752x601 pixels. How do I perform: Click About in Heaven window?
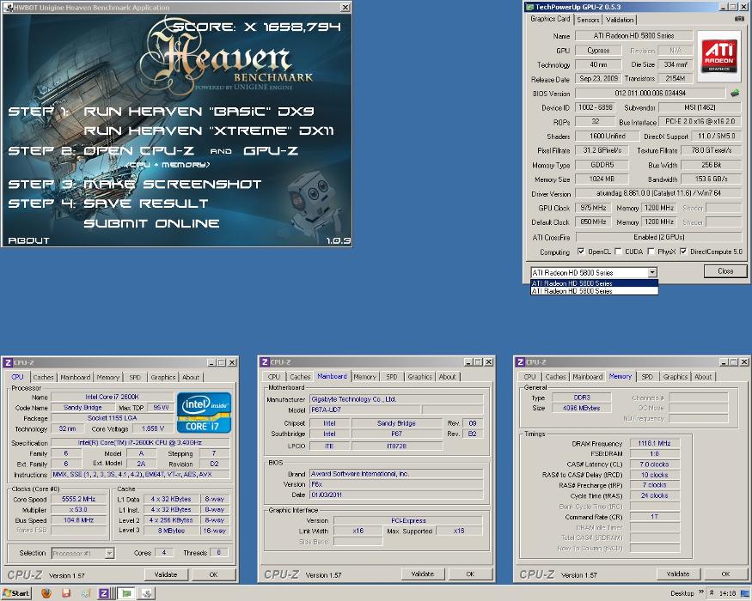(x=28, y=240)
